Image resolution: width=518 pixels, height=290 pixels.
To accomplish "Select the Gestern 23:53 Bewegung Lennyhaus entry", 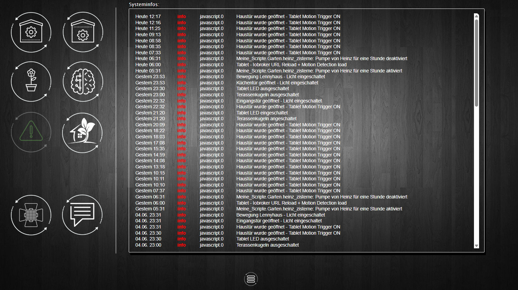I will (x=280, y=77).
